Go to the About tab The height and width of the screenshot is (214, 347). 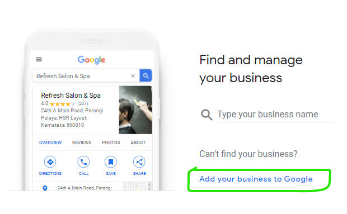click(138, 142)
